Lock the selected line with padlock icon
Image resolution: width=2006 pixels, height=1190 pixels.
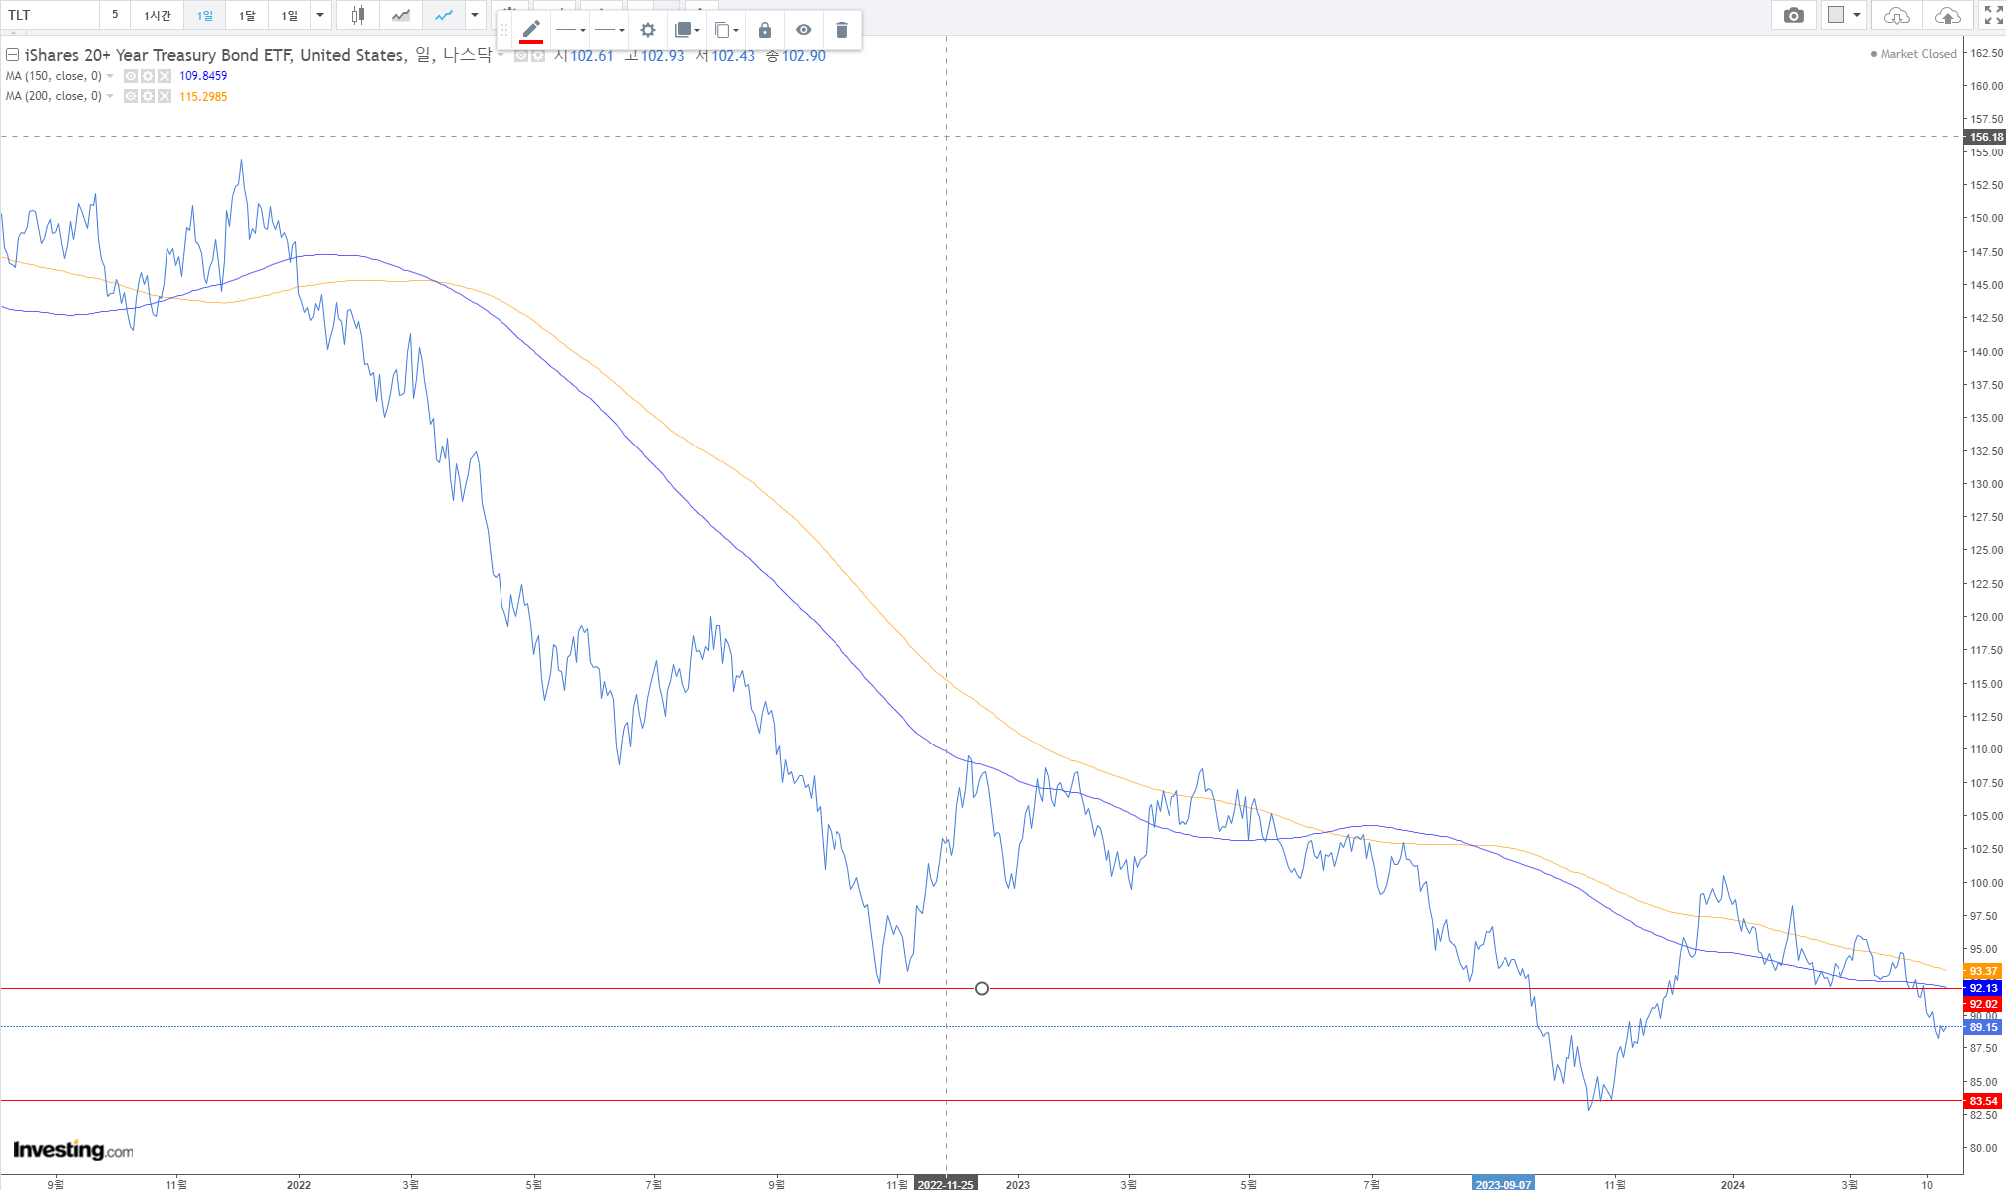[764, 30]
